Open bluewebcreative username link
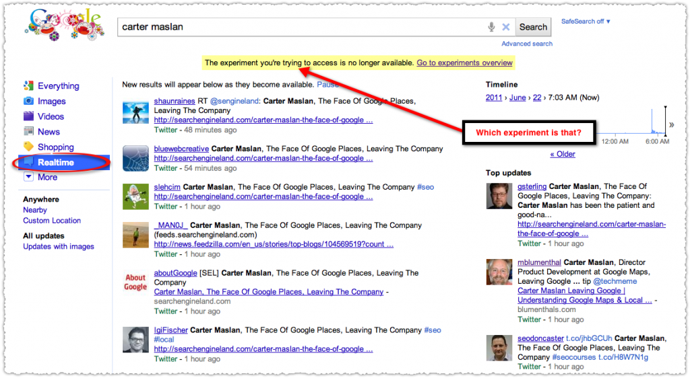 coord(181,149)
